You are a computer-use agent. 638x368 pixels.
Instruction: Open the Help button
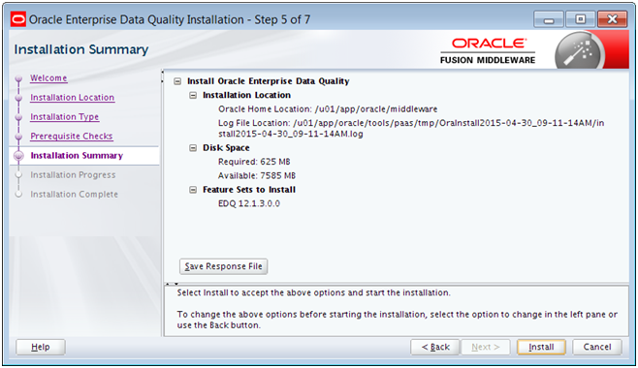tap(41, 347)
